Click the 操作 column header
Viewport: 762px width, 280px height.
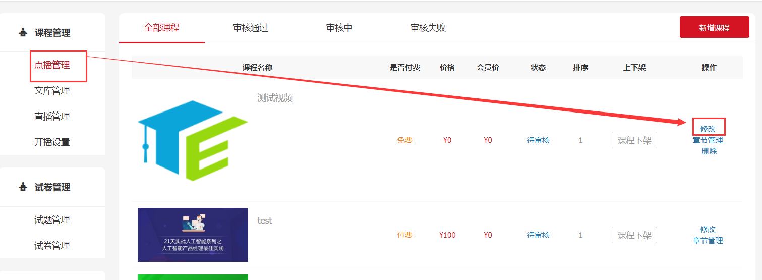coord(709,67)
